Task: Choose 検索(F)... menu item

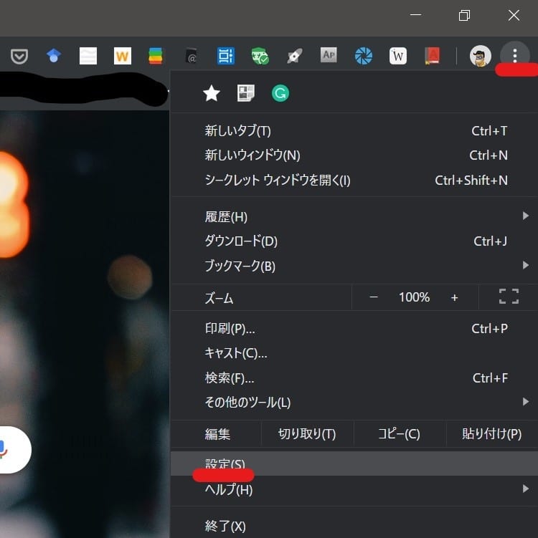Action: click(354, 378)
